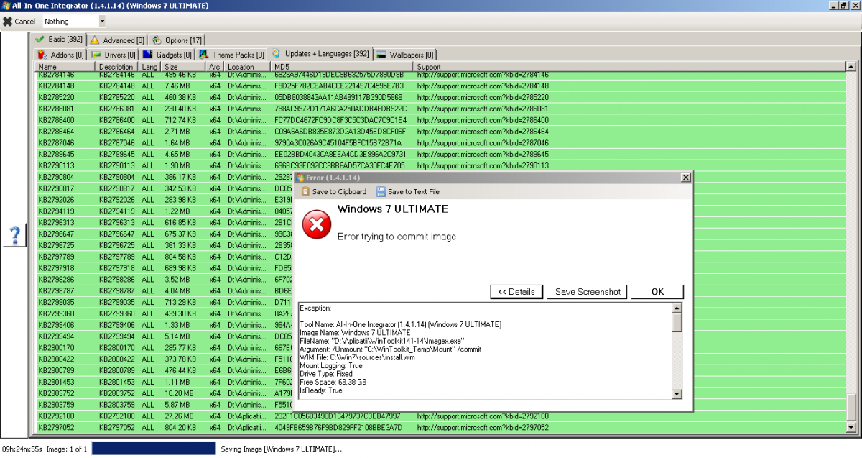Open the Wallpapers [0] tab
This screenshot has width=862, height=458.
tap(405, 55)
